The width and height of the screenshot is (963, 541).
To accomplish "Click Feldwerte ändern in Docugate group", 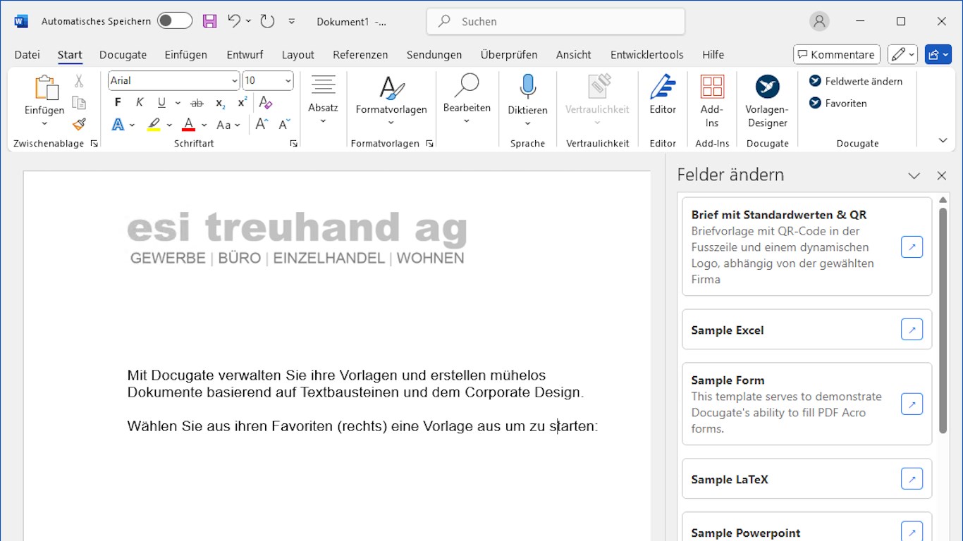I will click(x=856, y=81).
